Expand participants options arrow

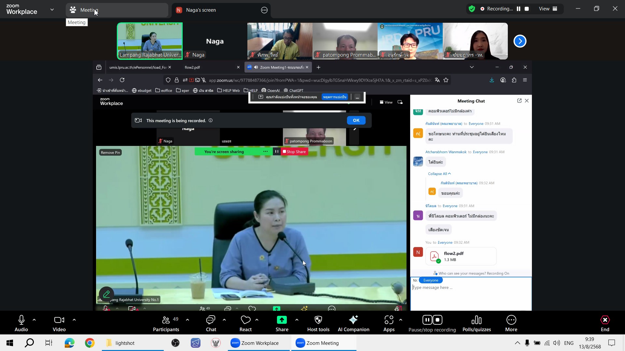pos(187,320)
